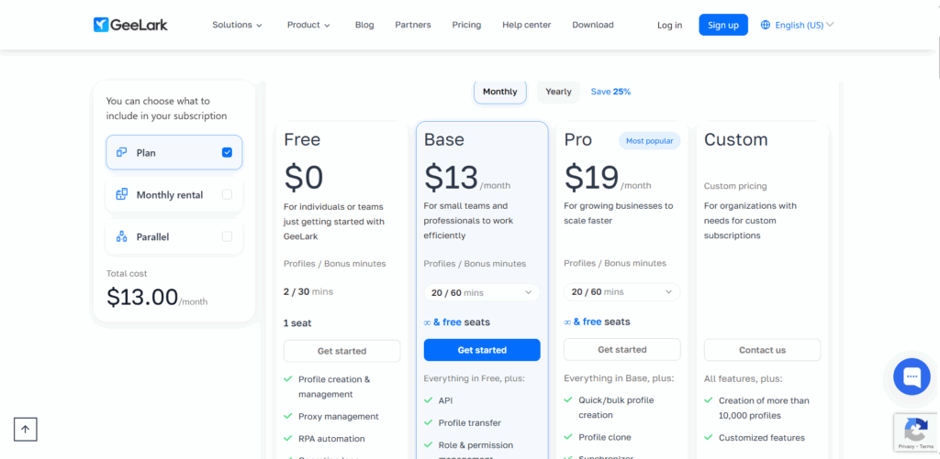Click the Parallel option icon
The image size is (940, 459).
(x=122, y=236)
